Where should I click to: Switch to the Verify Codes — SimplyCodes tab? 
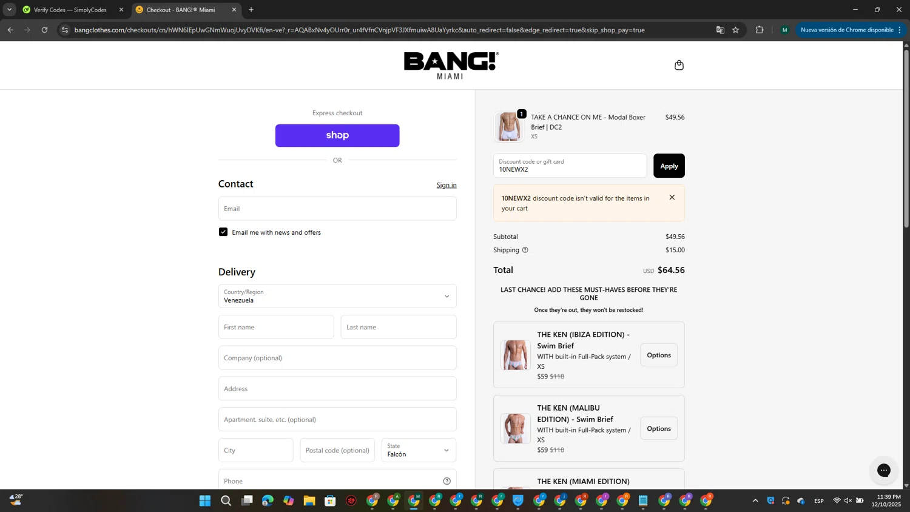click(71, 10)
